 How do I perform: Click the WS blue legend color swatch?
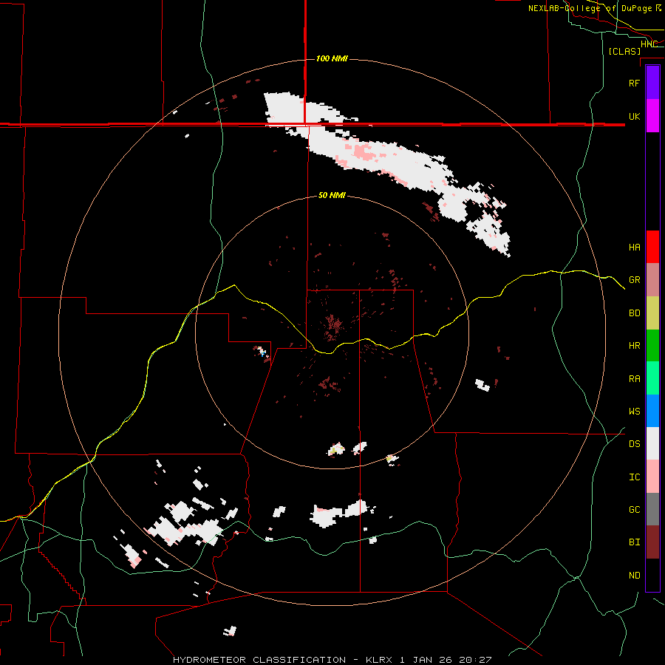click(x=652, y=411)
